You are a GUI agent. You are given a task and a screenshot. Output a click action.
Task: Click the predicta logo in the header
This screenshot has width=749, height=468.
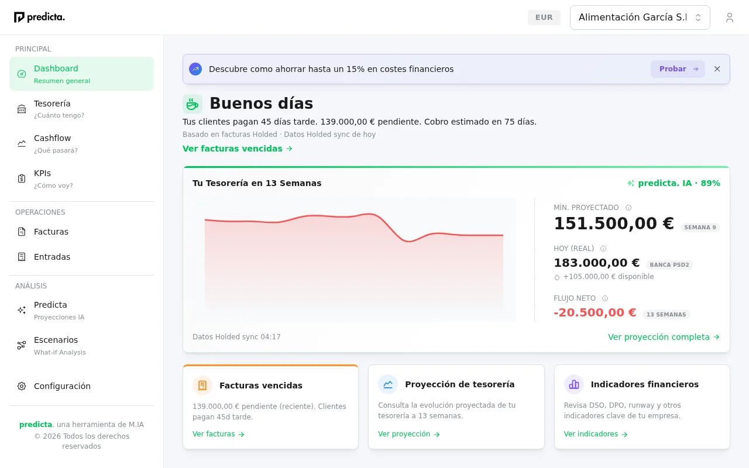pos(39,17)
